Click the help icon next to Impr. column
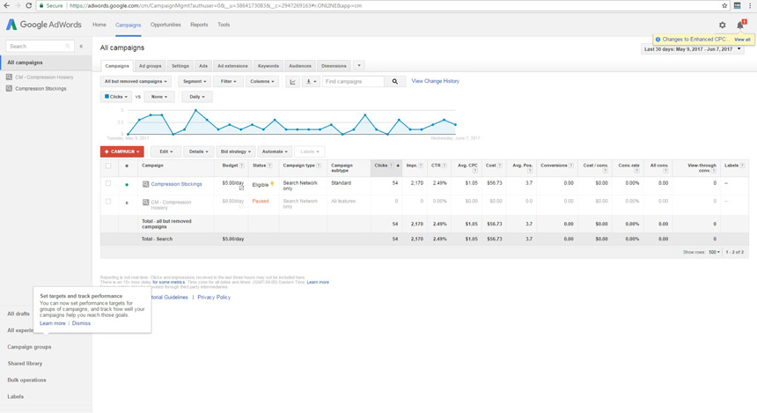 (421, 166)
